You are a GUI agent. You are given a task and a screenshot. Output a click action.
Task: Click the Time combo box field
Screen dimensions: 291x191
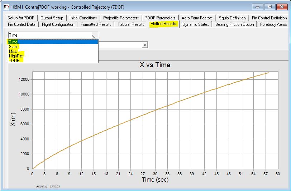50,35
